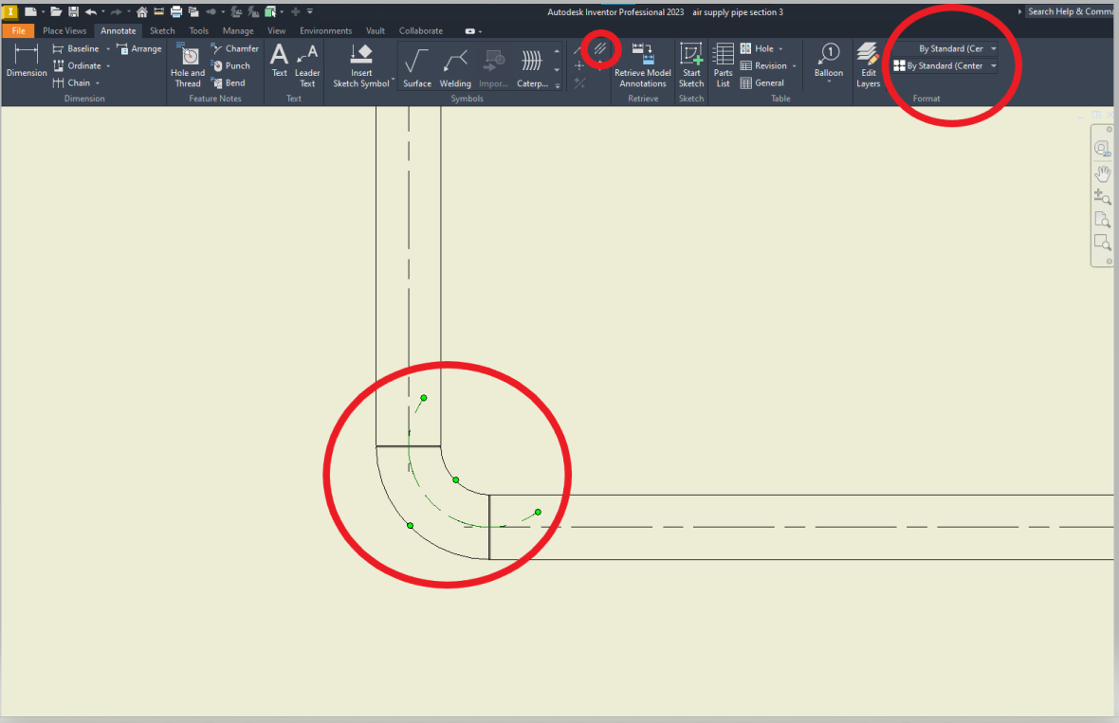
Task: Click the green endpoint near vertical pipe centerline
Action: pos(424,398)
